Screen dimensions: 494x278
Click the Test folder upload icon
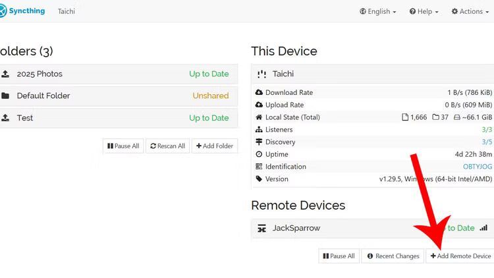(x=5, y=118)
